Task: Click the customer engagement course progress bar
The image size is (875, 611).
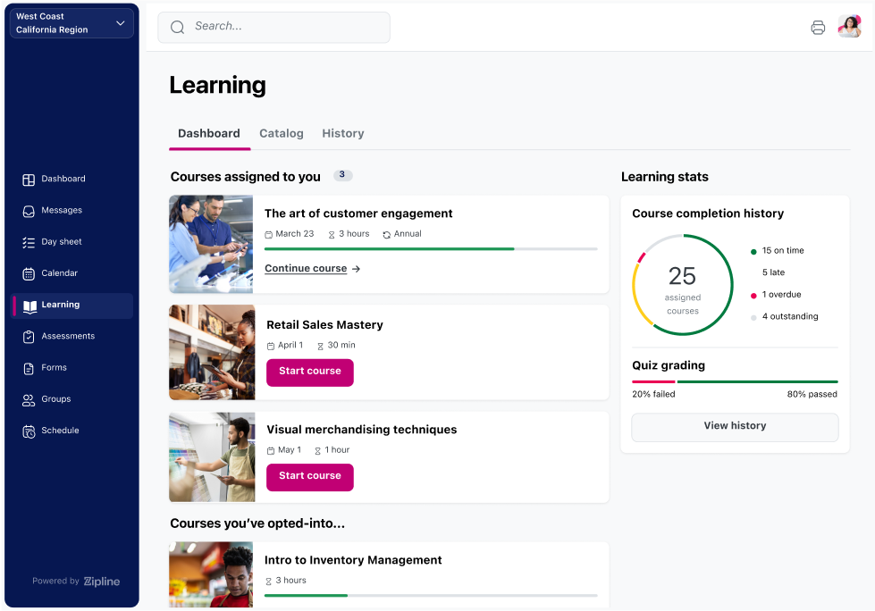Action: coord(431,249)
